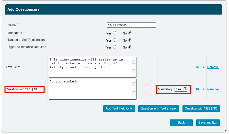The width and height of the screenshot is (229, 134).
Task: Remove the Text Field row
Action: pos(213,67)
